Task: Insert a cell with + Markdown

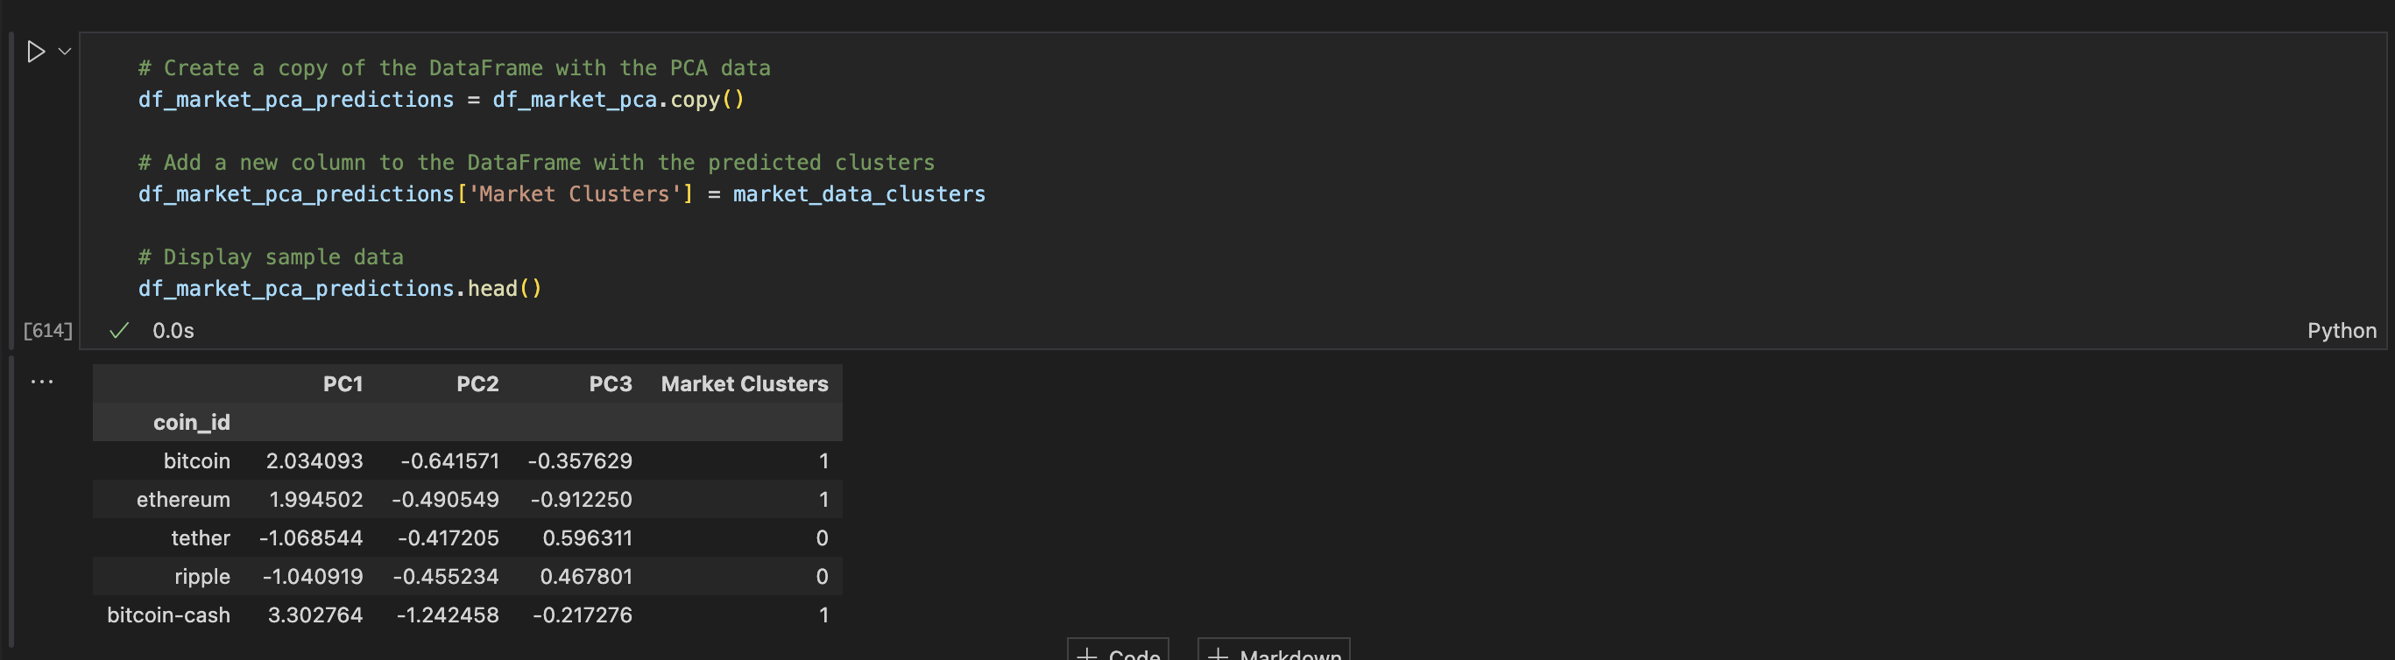Action: coord(1272,654)
